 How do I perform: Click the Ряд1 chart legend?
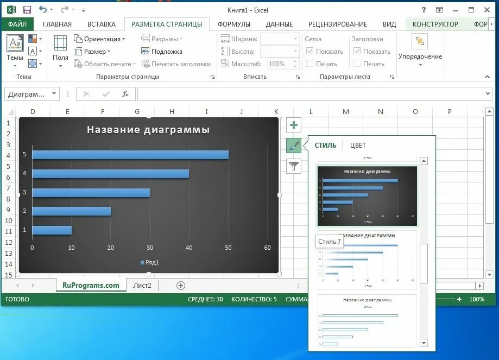point(149,262)
